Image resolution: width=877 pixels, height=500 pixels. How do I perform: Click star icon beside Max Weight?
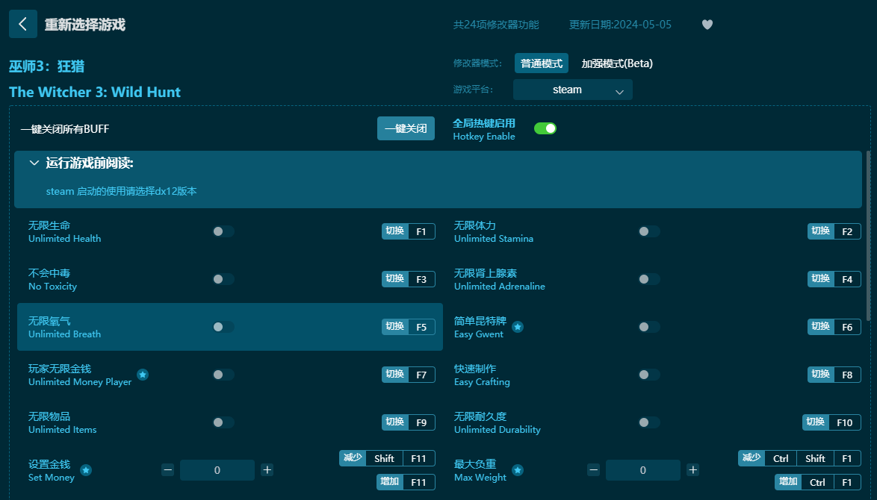(x=518, y=470)
